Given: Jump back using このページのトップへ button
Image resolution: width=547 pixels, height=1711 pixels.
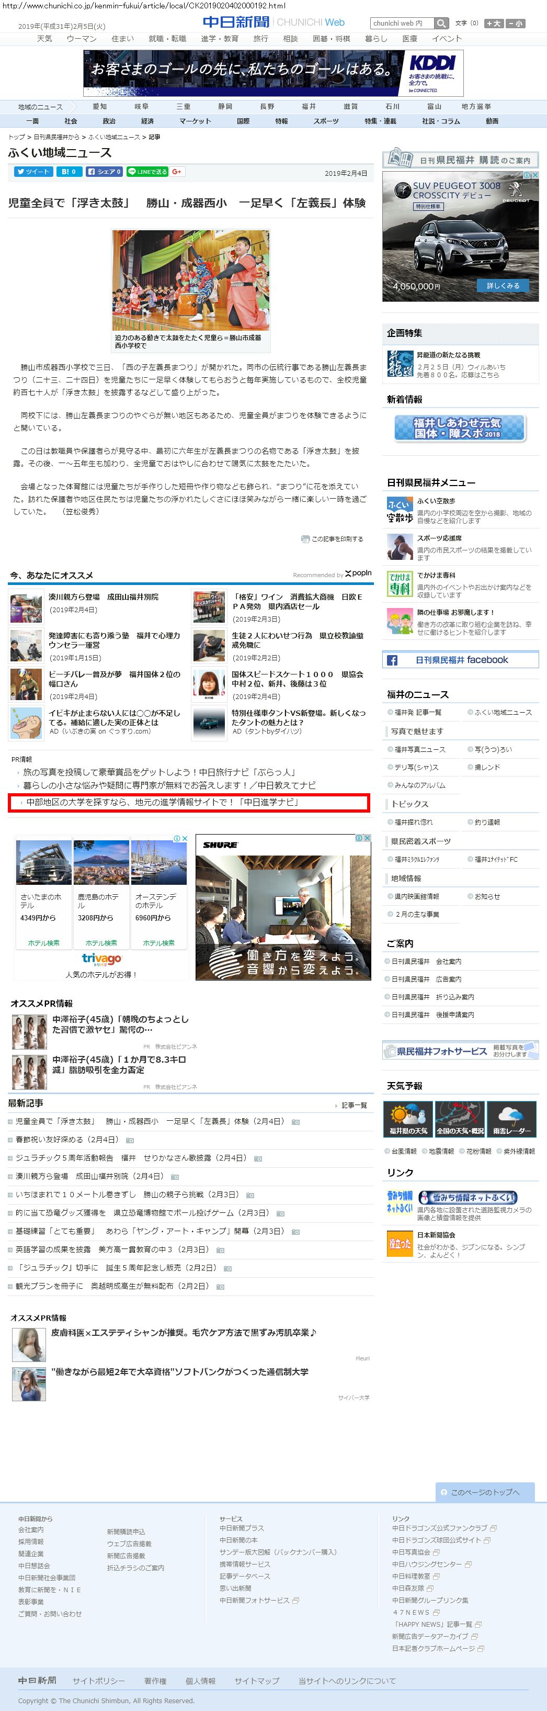Looking at the screenshot, I should tap(485, 1492).
